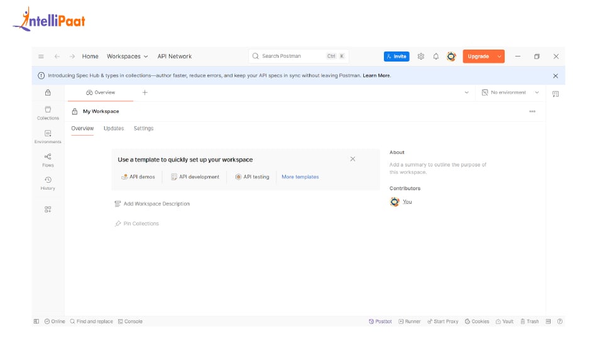
Task: Open Collections in the sidebar
Action: 48,113
